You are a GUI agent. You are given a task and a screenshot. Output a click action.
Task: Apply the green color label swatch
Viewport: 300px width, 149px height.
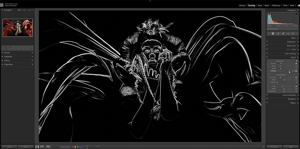pos(78,147)
